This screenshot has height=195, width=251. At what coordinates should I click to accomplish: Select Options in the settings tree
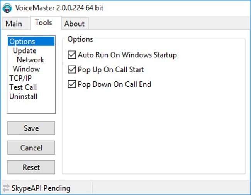tap(22, 42)
